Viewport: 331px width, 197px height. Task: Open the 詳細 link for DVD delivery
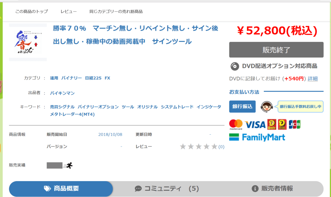click(313, 79)
